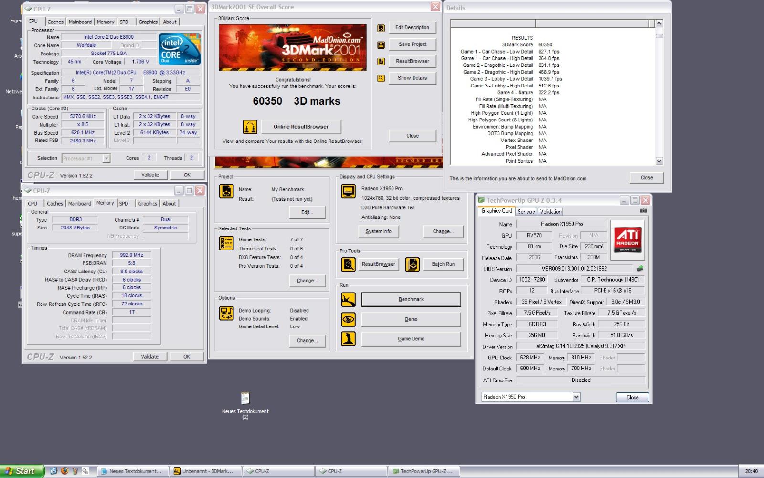Viewport: 764px width, 478px height.
Task: Click Close in GPU-Z window
Action: click(632, 397)
